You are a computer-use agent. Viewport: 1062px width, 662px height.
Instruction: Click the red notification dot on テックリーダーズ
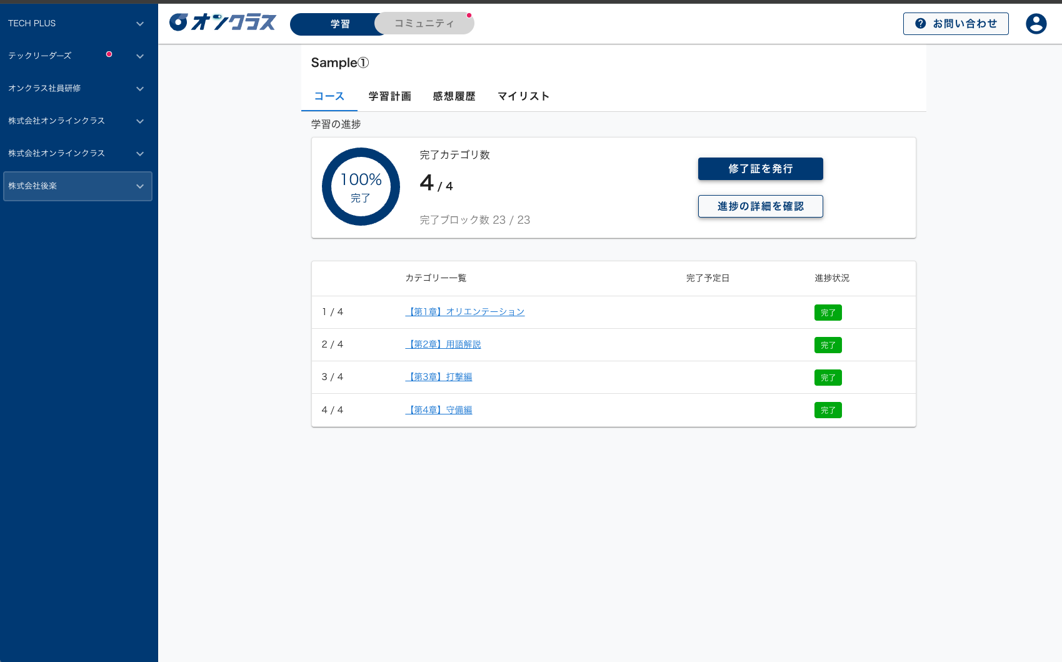[x=109, y=54]
